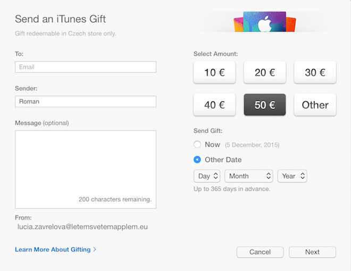Choose the 10 € gift amount
351x271 pixels.
pos(214,73)
